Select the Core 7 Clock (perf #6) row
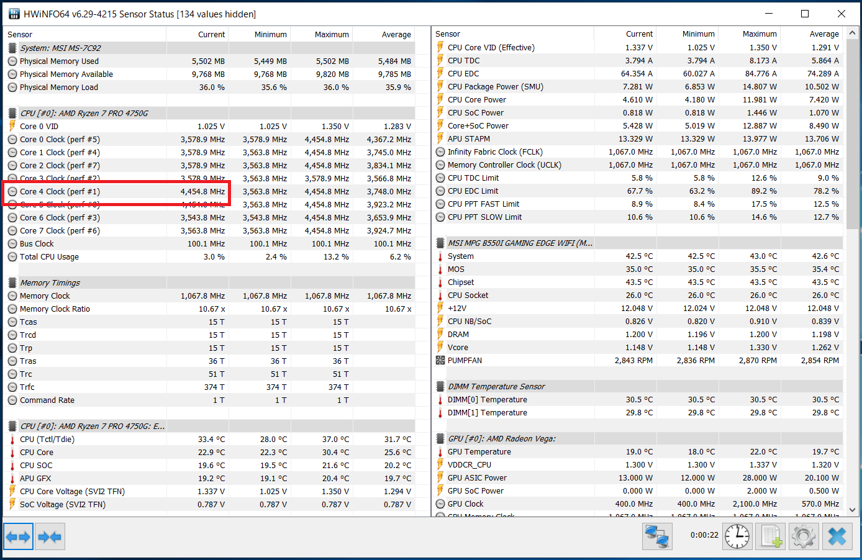Screen dimensions: 862x560 point(209,230)
